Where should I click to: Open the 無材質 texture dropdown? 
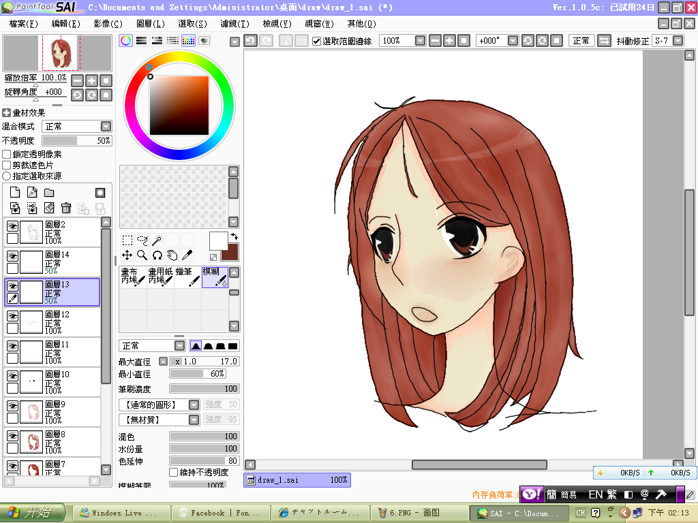(194, 419)
